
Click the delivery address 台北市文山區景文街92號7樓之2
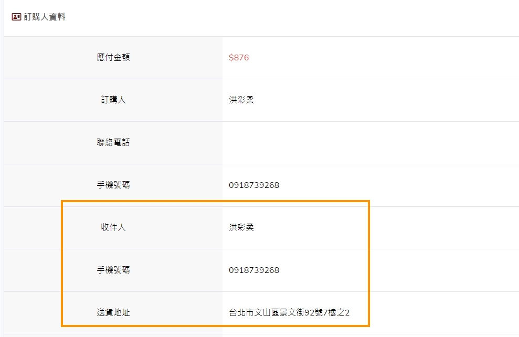(289, 312)
